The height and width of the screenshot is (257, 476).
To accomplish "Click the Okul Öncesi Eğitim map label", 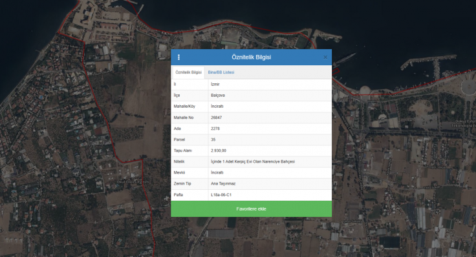I will point(133,182).
